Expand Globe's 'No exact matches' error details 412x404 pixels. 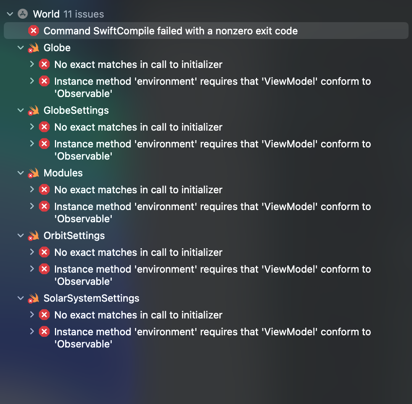click(32, 64)
